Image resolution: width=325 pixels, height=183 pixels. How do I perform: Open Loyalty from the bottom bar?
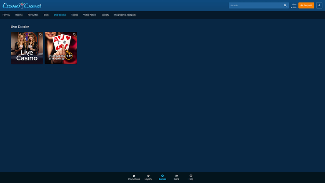pos(148,177)
